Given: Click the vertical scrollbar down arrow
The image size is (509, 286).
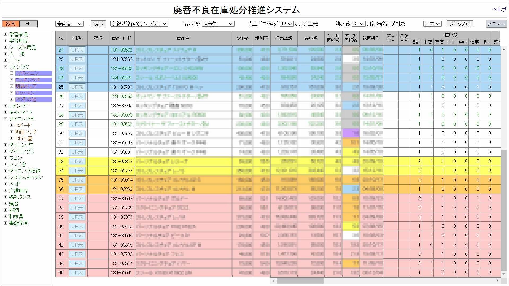Looking at the screenshot, I should click(x=504, y=274).
